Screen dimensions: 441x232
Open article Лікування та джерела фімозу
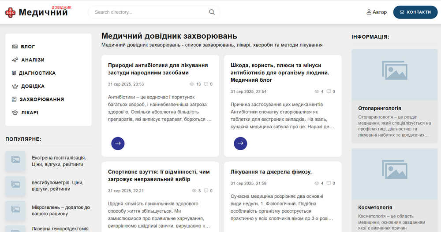[x=271, y=172]
